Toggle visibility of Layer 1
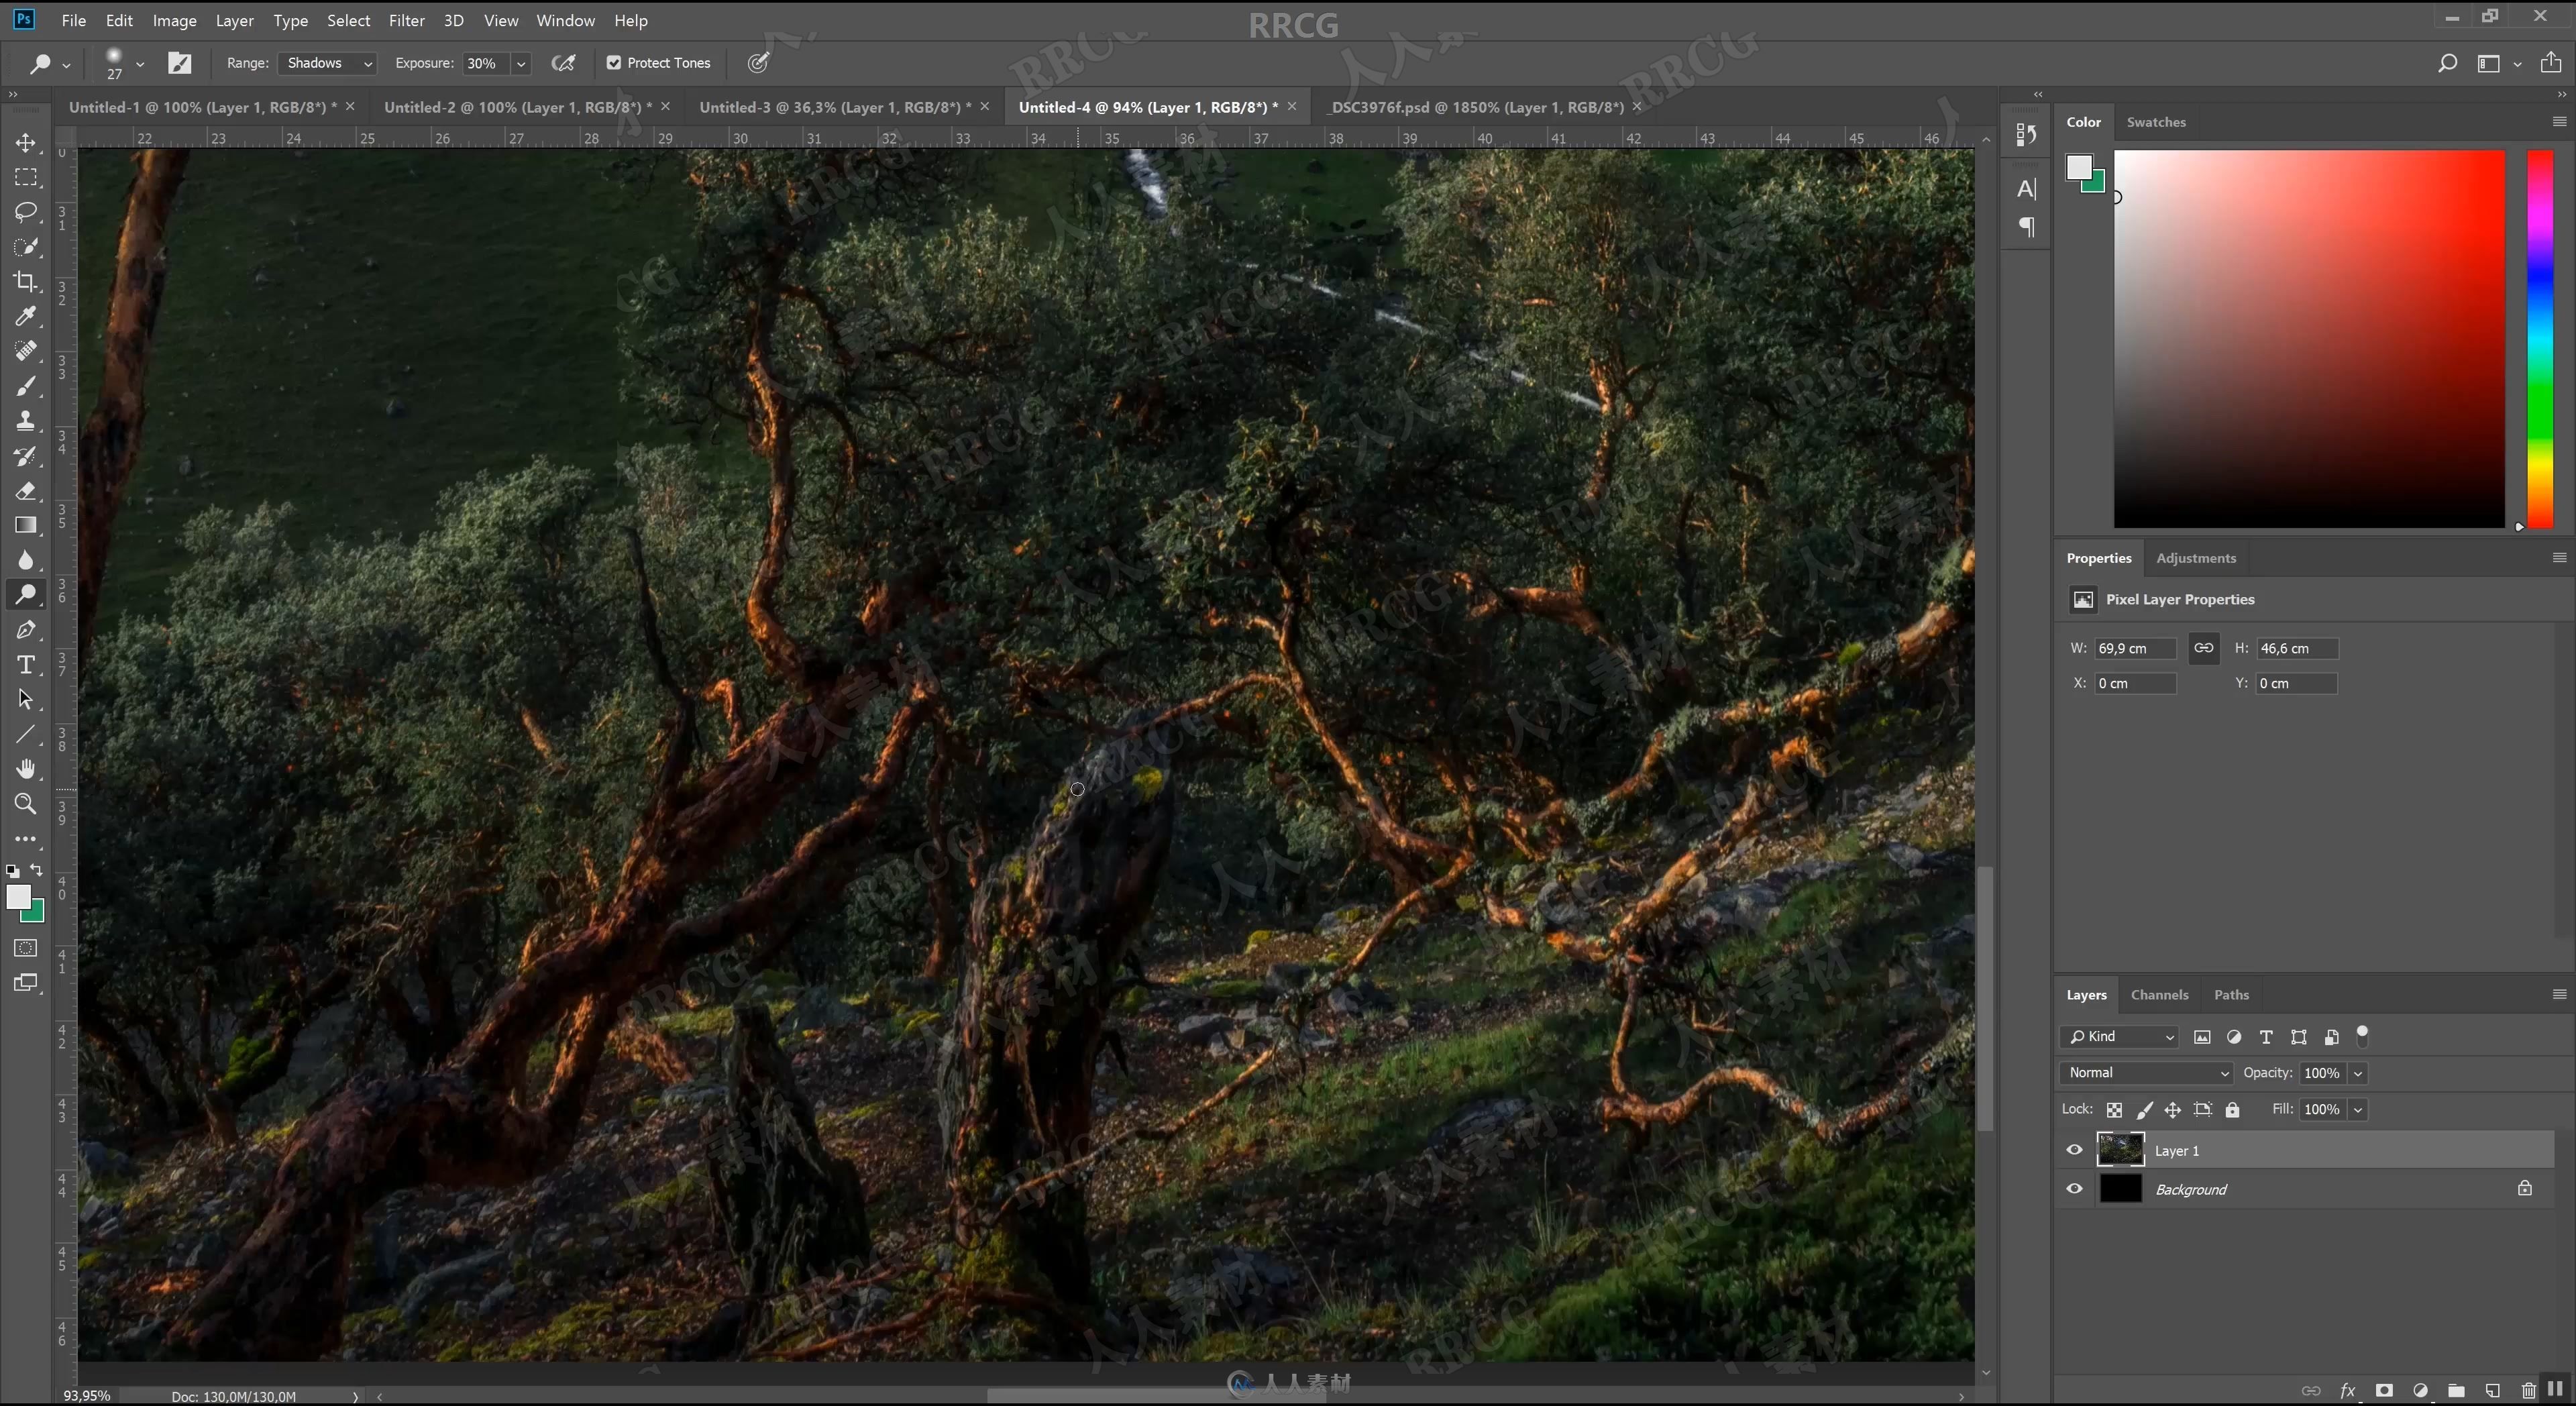 (2074, 1150)
